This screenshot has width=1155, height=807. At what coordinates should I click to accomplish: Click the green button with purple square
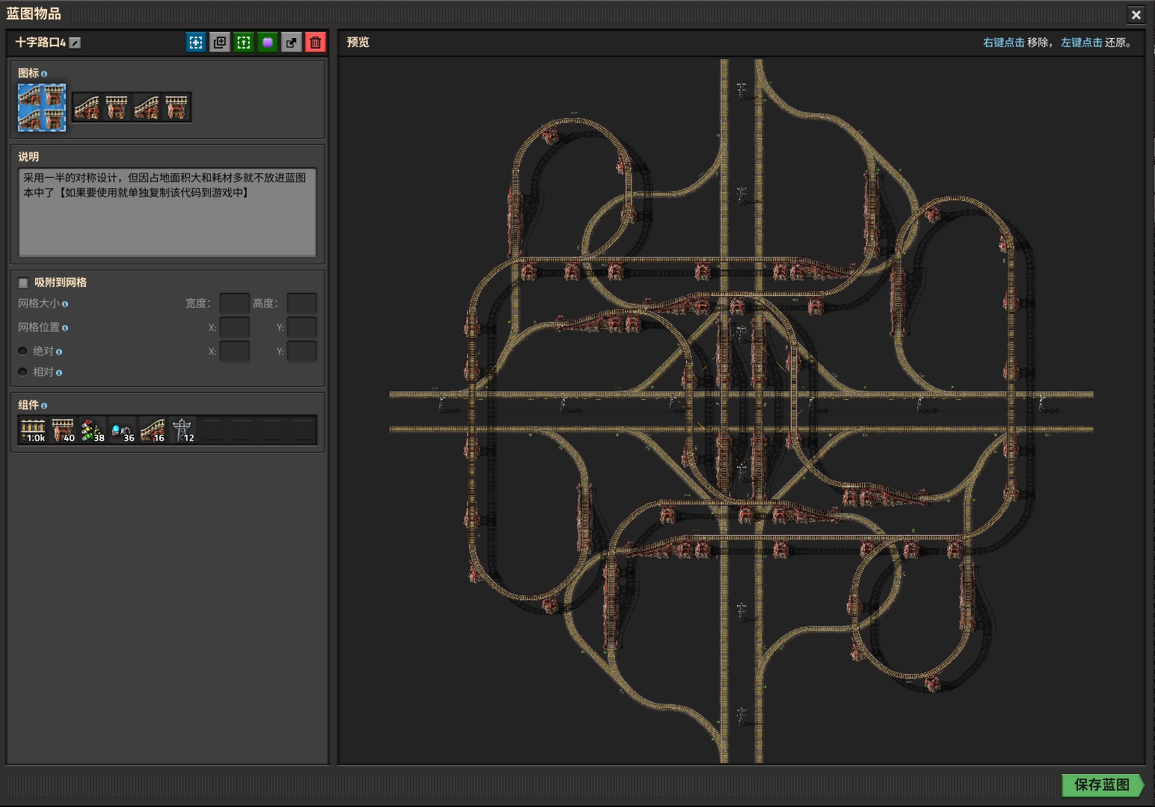point(268,43)
